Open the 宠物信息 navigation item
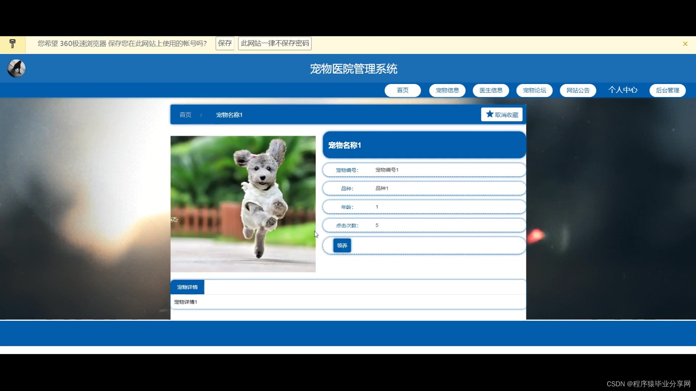Image resolution: width=696 pixels, height=391 pixels. coord(447,91)
